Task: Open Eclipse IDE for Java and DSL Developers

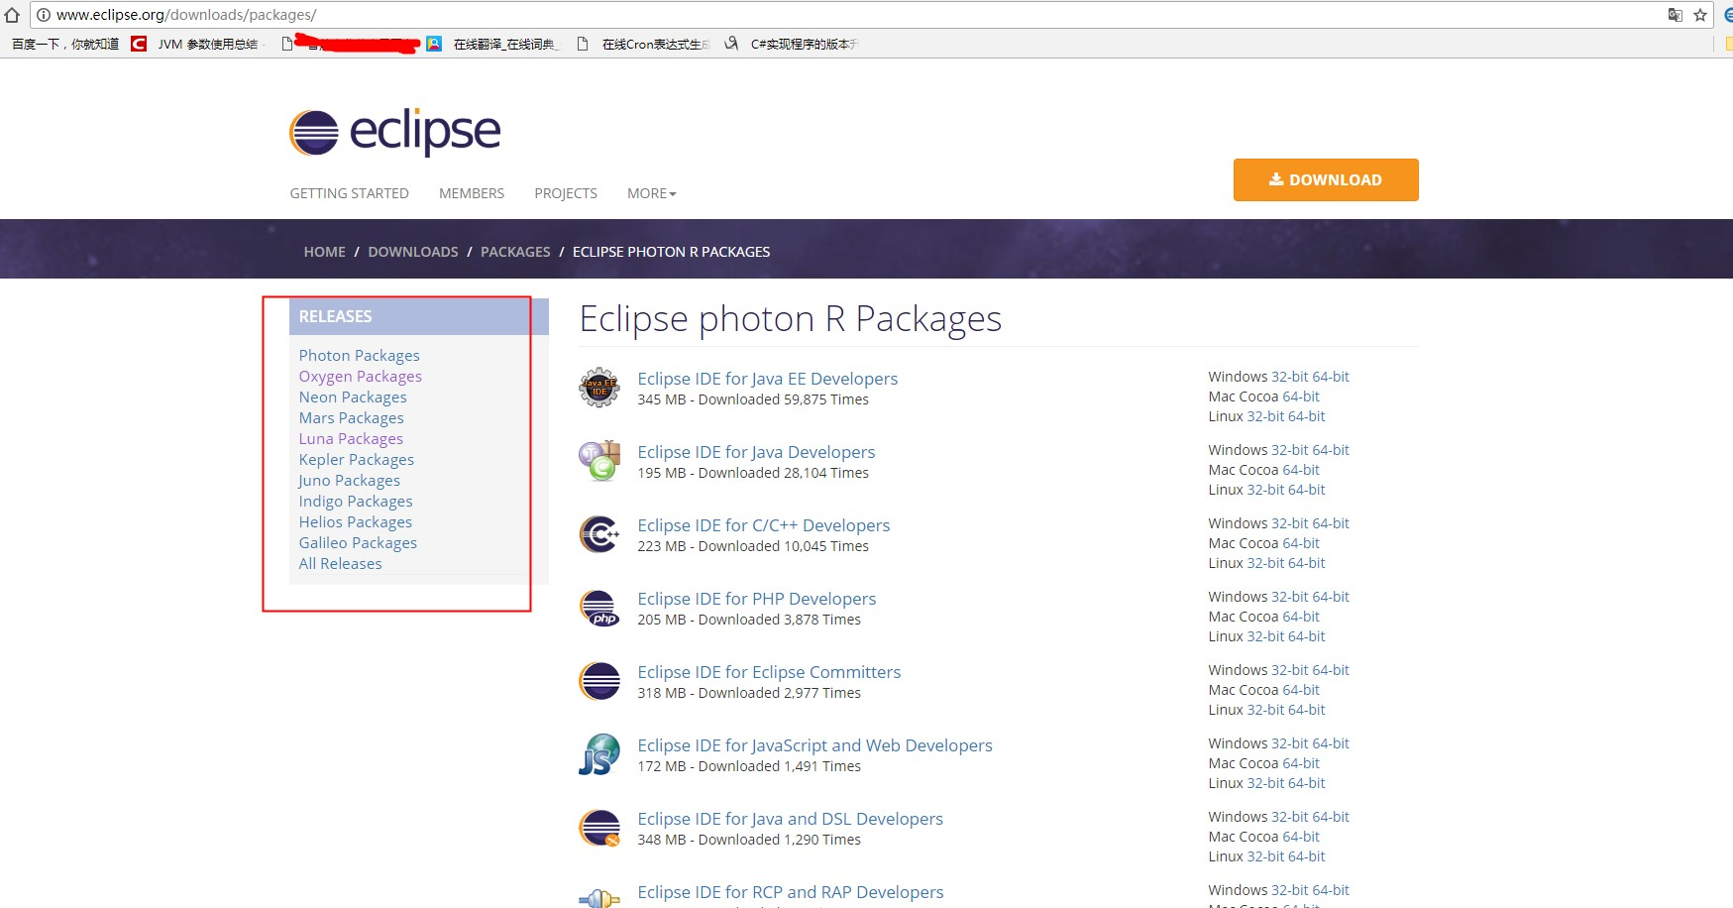Action: (790, 819)
